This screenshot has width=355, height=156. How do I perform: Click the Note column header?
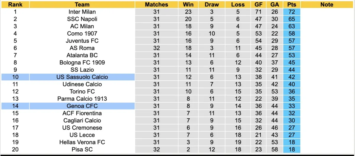327,4
